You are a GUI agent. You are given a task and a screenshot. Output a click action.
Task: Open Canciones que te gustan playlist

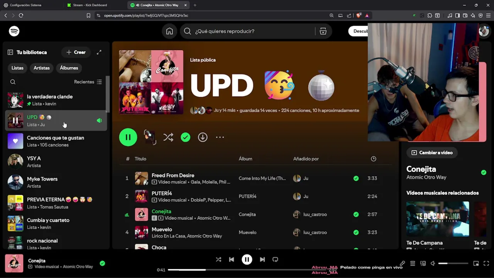point(56,141)
